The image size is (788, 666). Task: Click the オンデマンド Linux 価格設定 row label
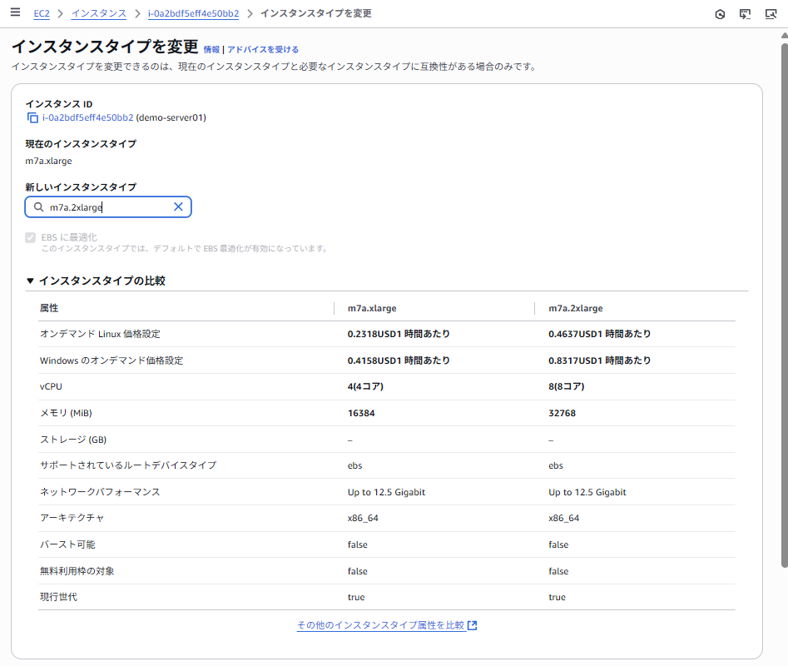100,334
